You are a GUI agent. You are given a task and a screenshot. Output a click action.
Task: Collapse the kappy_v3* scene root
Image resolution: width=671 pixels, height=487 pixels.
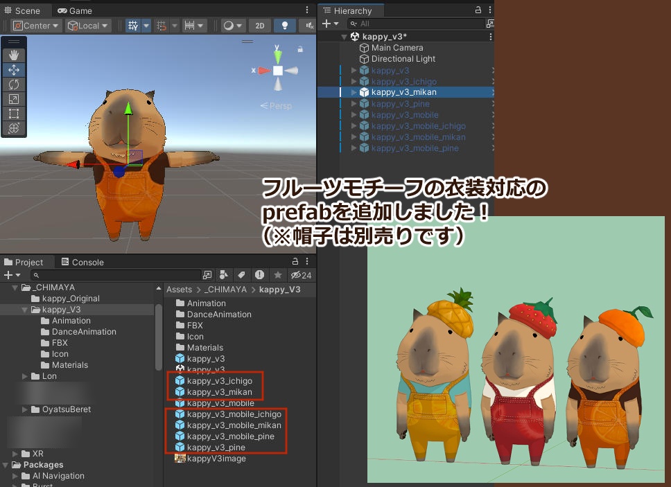coord(344,37)
